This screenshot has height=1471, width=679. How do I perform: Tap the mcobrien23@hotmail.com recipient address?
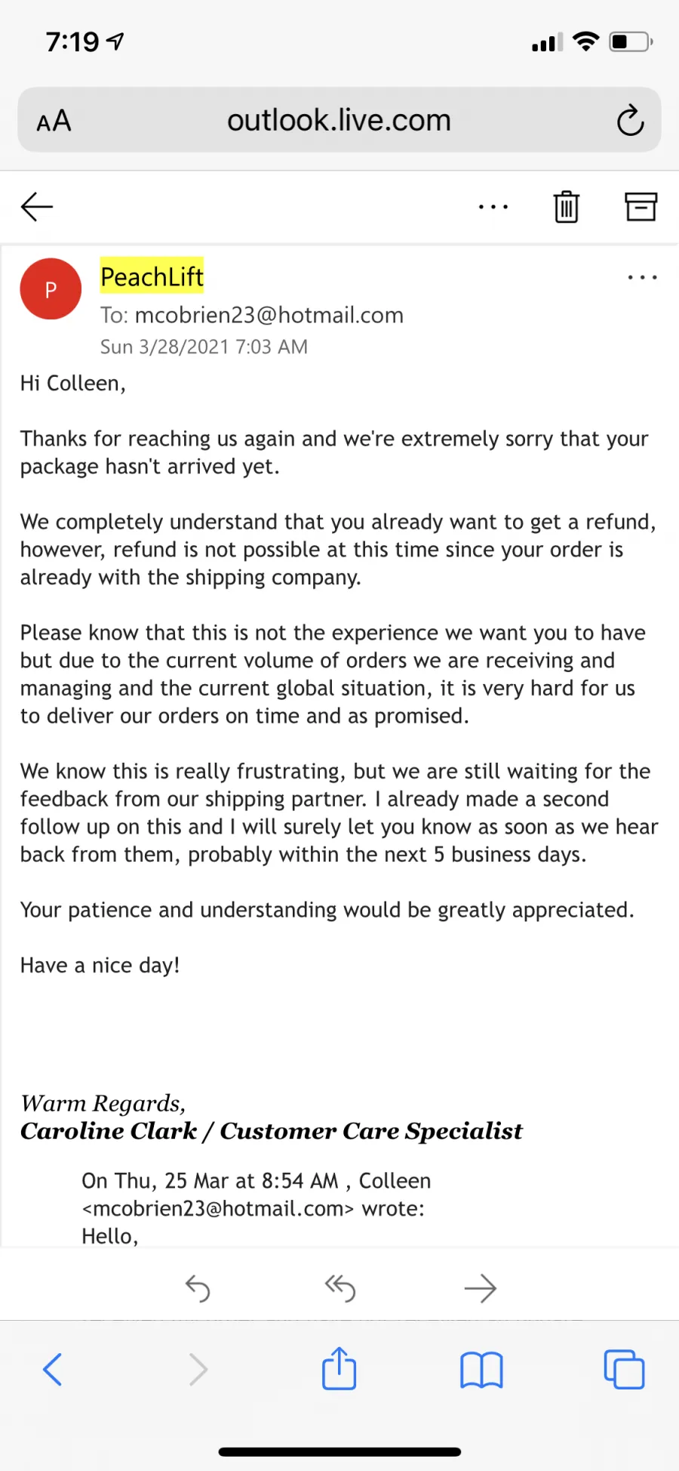[x=269, y=315]
